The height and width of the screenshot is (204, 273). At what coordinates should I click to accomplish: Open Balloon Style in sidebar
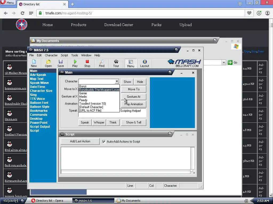point(40,107)
